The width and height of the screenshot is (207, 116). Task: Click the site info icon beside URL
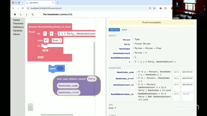tap(28, 8)
